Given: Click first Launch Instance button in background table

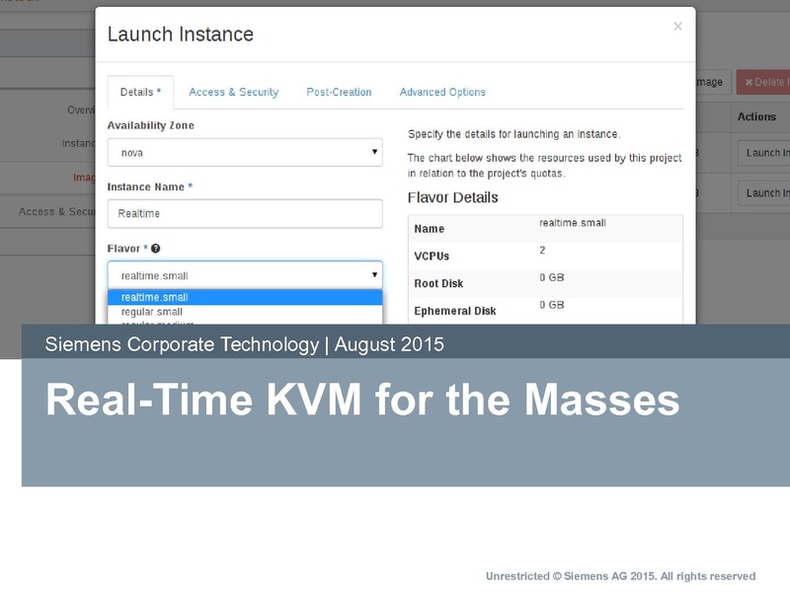Looking at the screenshot, I should 763,153.
